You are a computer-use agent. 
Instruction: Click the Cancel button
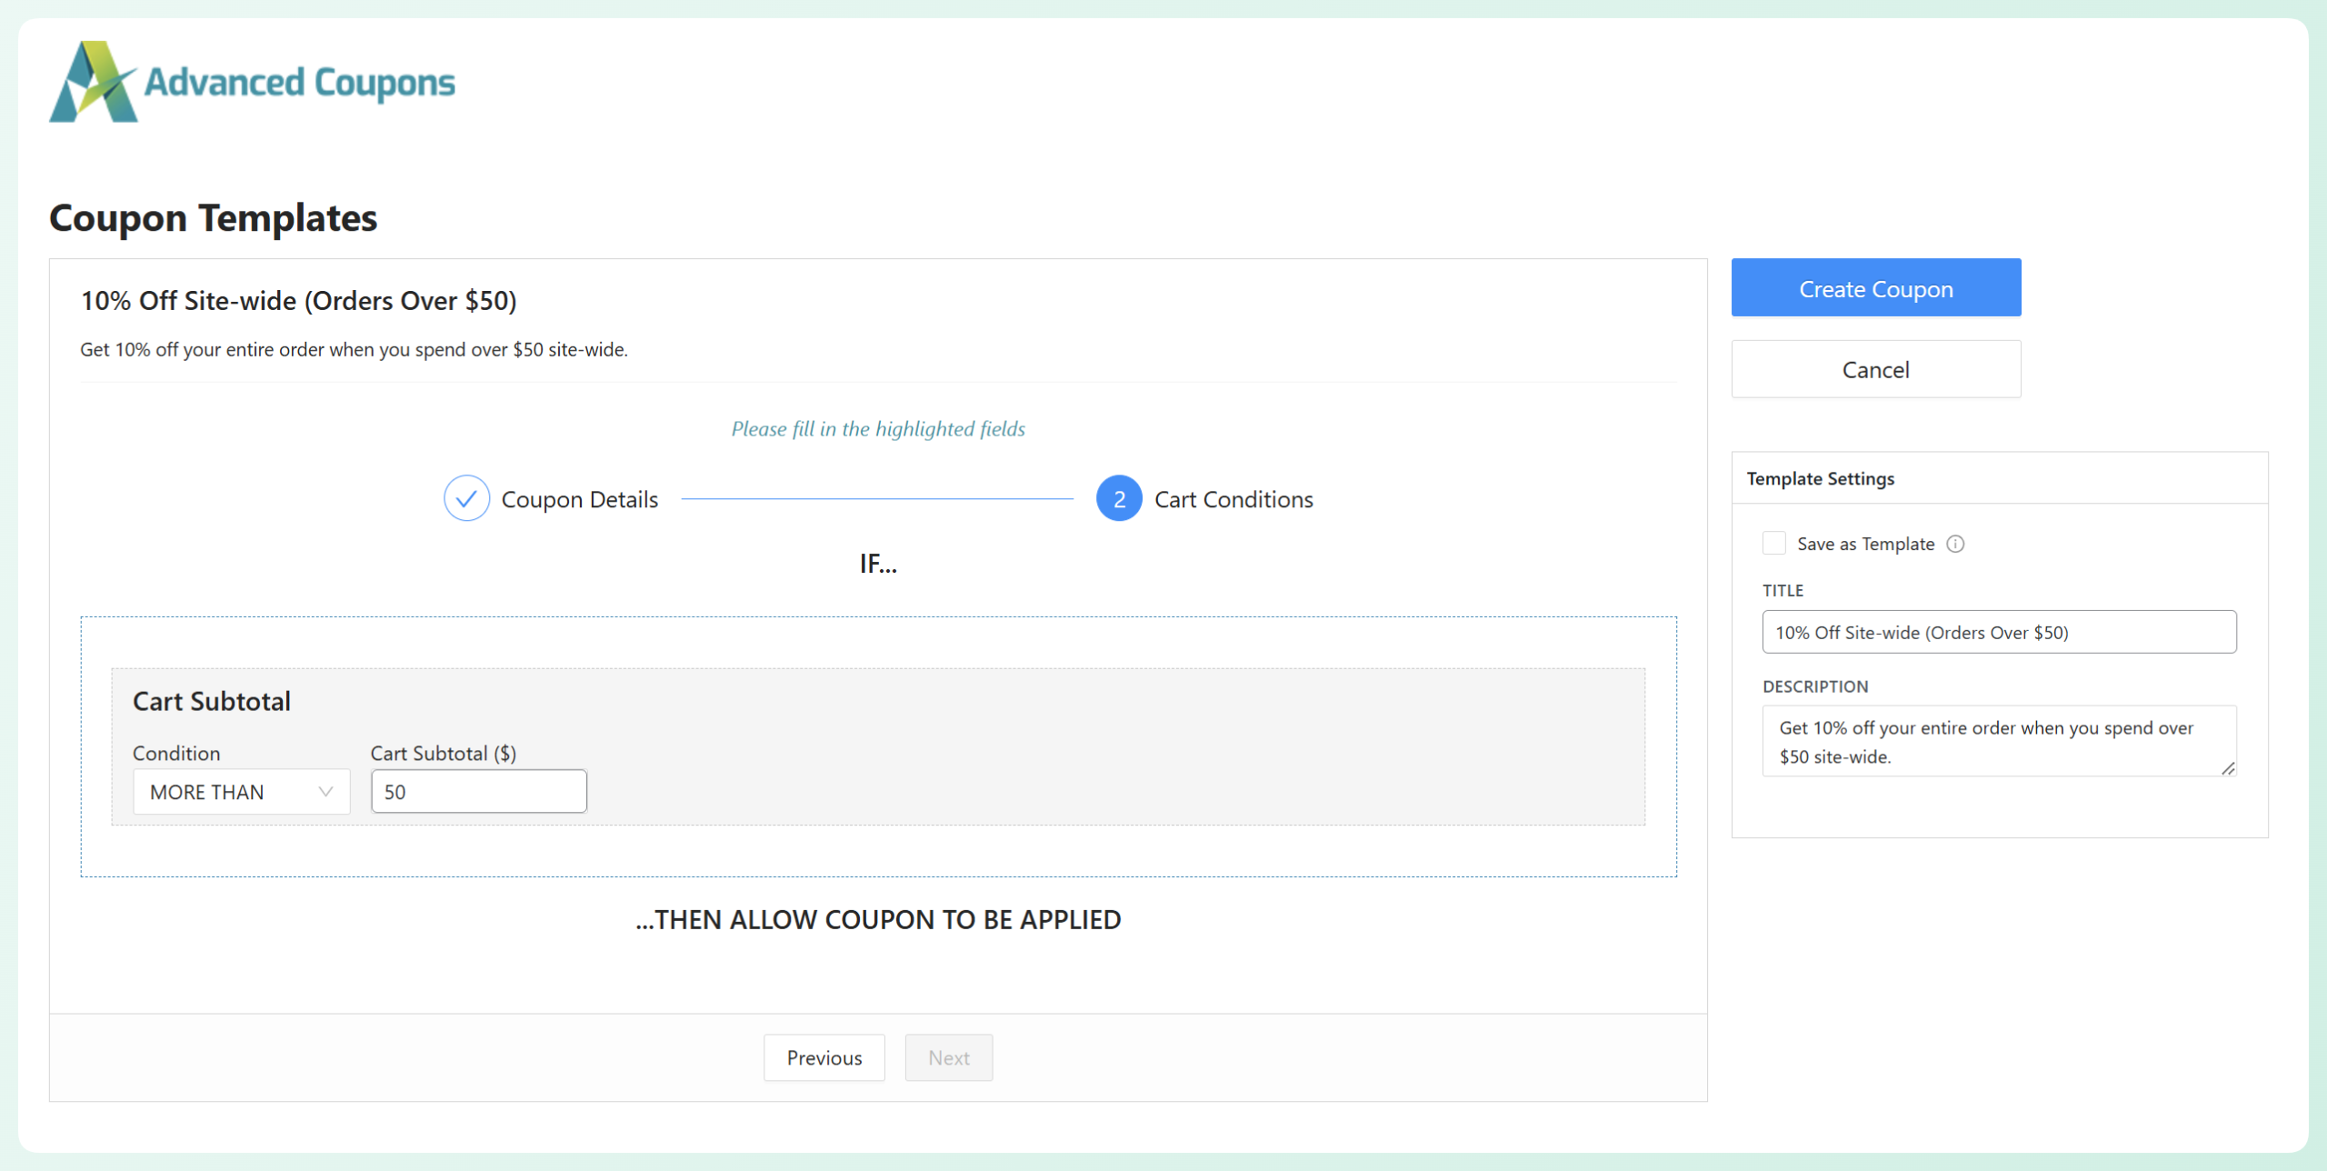coord(1875,370)
